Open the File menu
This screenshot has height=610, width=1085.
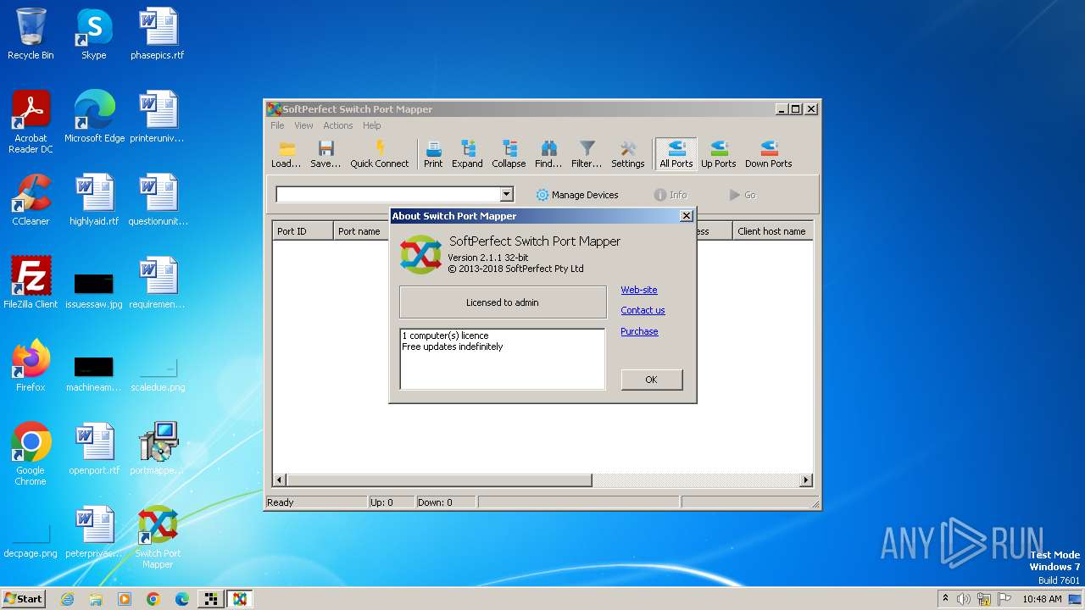(277, 125)
